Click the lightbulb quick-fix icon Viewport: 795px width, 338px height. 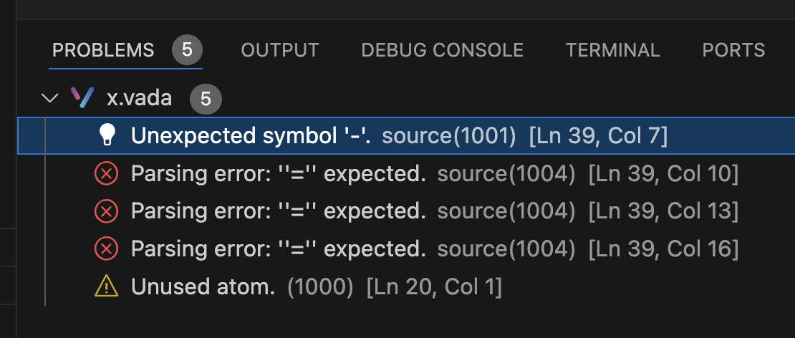click(107, 135)
